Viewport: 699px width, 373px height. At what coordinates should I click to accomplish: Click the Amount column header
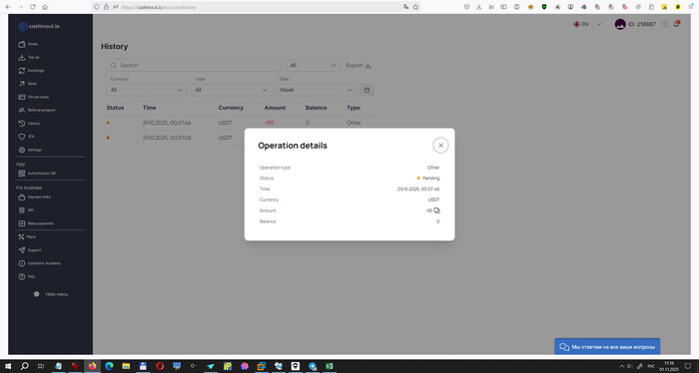click(275, 108)
